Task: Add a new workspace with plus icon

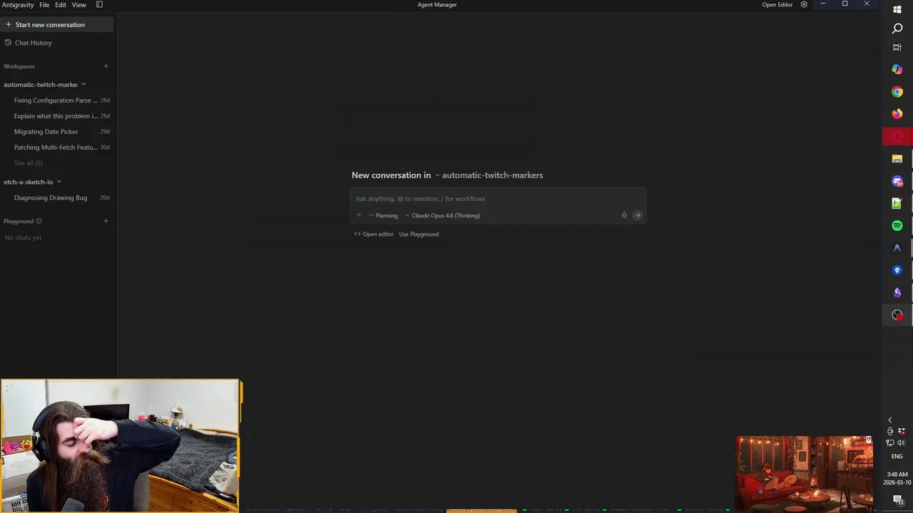Action: tap(106, 66)
